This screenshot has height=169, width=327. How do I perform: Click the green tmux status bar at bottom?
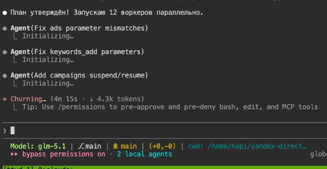tap(163, 167)
